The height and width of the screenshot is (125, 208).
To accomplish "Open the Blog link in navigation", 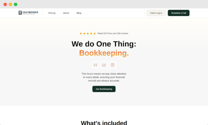I will click(x=79, y=13).
